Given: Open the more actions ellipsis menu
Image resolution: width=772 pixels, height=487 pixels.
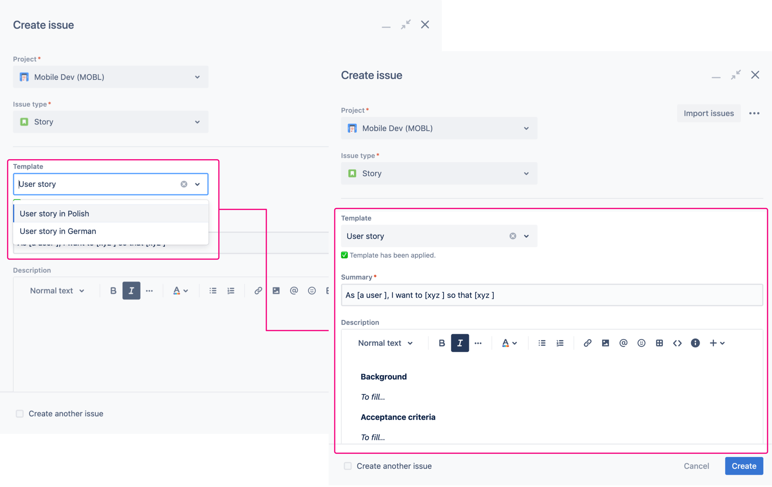Looking at the screenshot, I should pyautogui.click(x=754, y=113).
